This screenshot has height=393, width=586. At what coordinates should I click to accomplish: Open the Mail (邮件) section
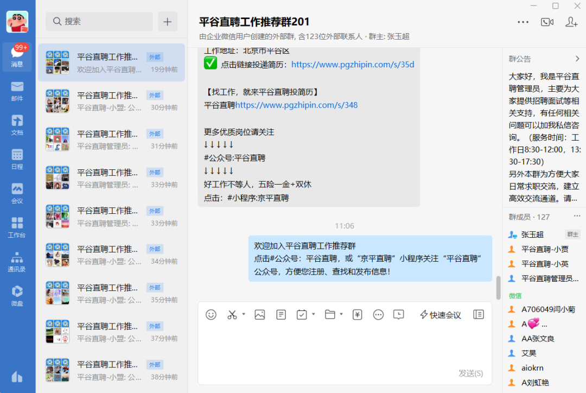(17, 91)
